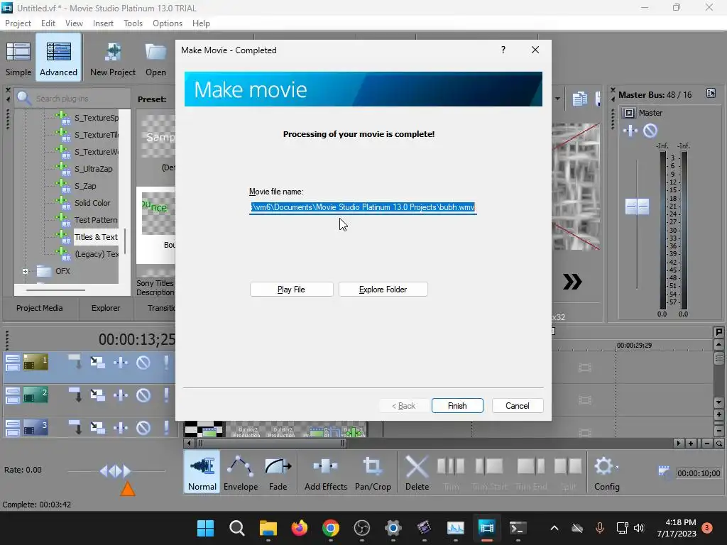Viewport: 727px width, 545px height.
Task: Click the Master volume fader handle
Action: 637,207
